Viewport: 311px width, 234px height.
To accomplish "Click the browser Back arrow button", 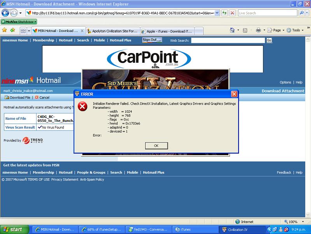I will [x=6, y=13].
